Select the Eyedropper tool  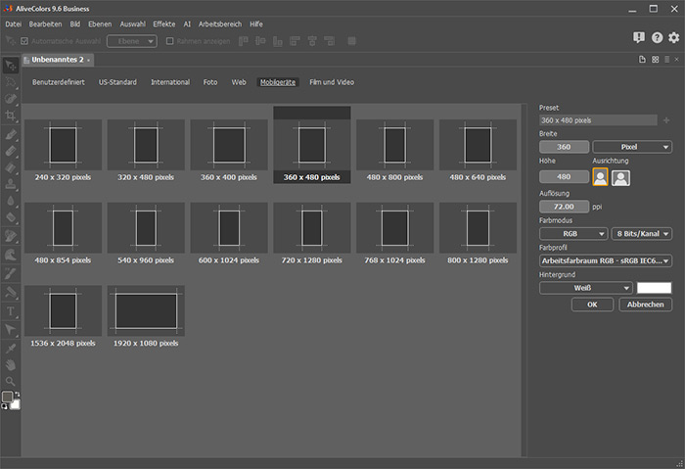(x=11, y=349)
